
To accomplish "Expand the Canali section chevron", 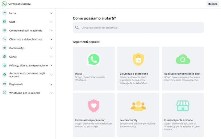I will (51, 57).
